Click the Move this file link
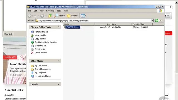Screen dimensions: 178x100 pyautogui.click(x=40, y=35)
